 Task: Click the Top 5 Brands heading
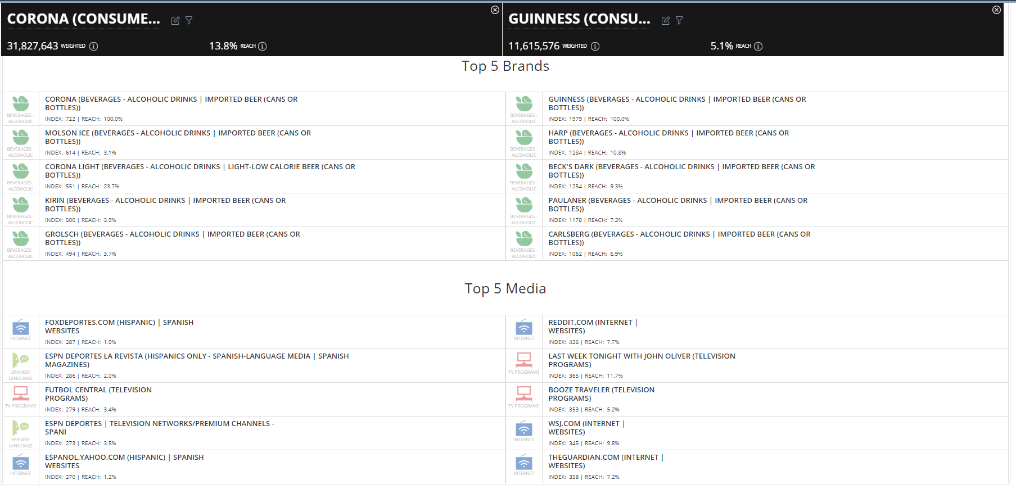click(x=505, y=66)
